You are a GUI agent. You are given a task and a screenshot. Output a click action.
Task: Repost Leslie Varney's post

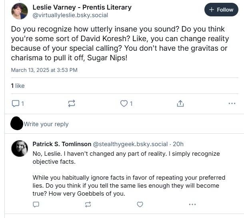(72, 103)
